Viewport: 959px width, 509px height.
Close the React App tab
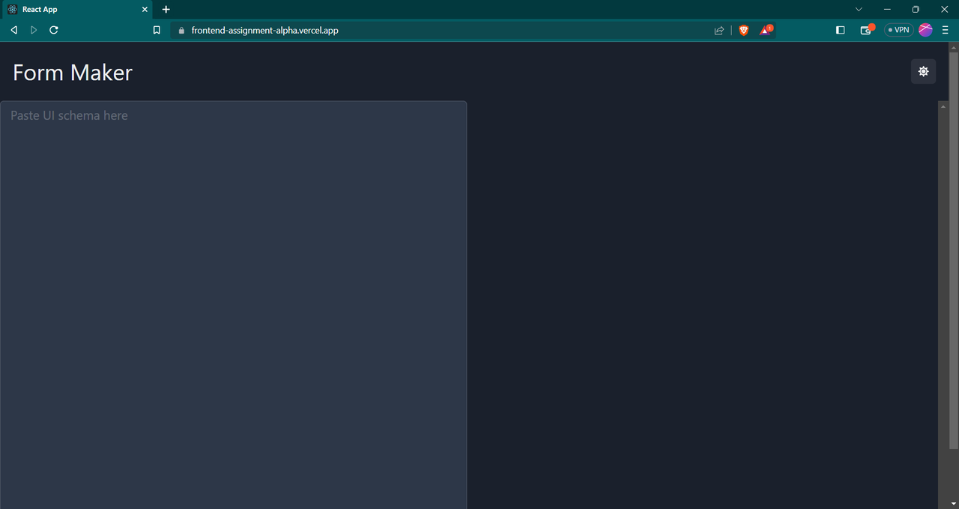point(145,10)
